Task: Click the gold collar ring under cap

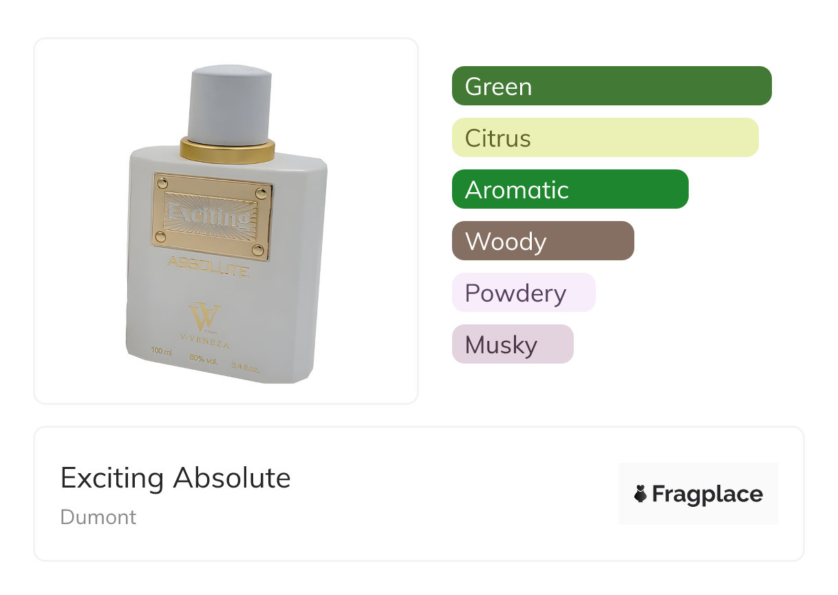Action: pos(227,149)
